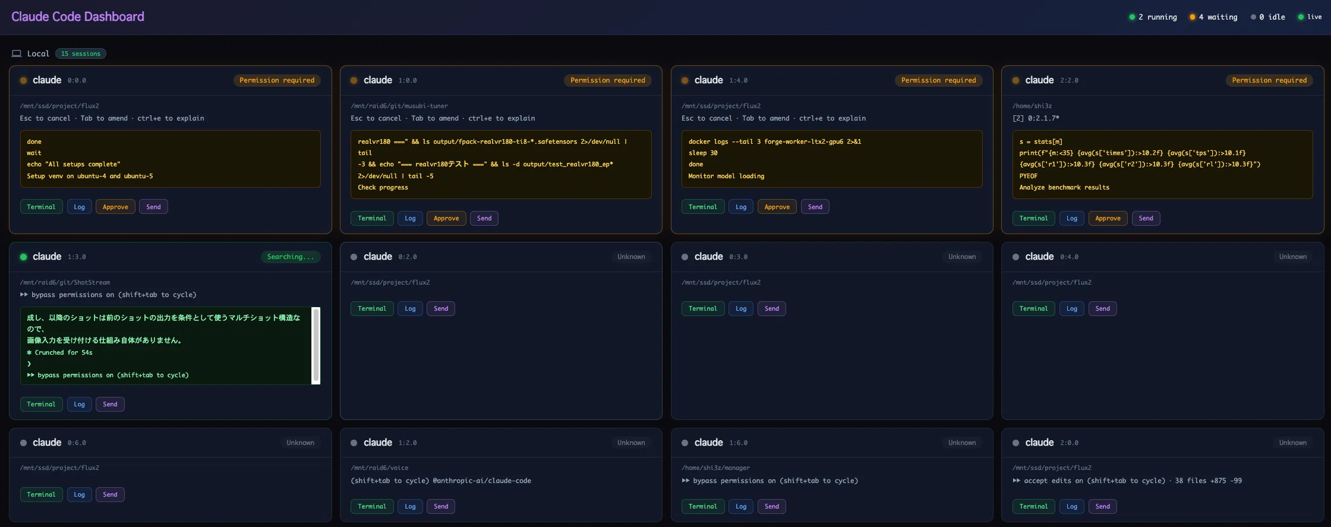Click path /mnt/raid6/voice
The width and height of the screenshot is (1331, 527).
pyautogui.click(x=379, y=468)
